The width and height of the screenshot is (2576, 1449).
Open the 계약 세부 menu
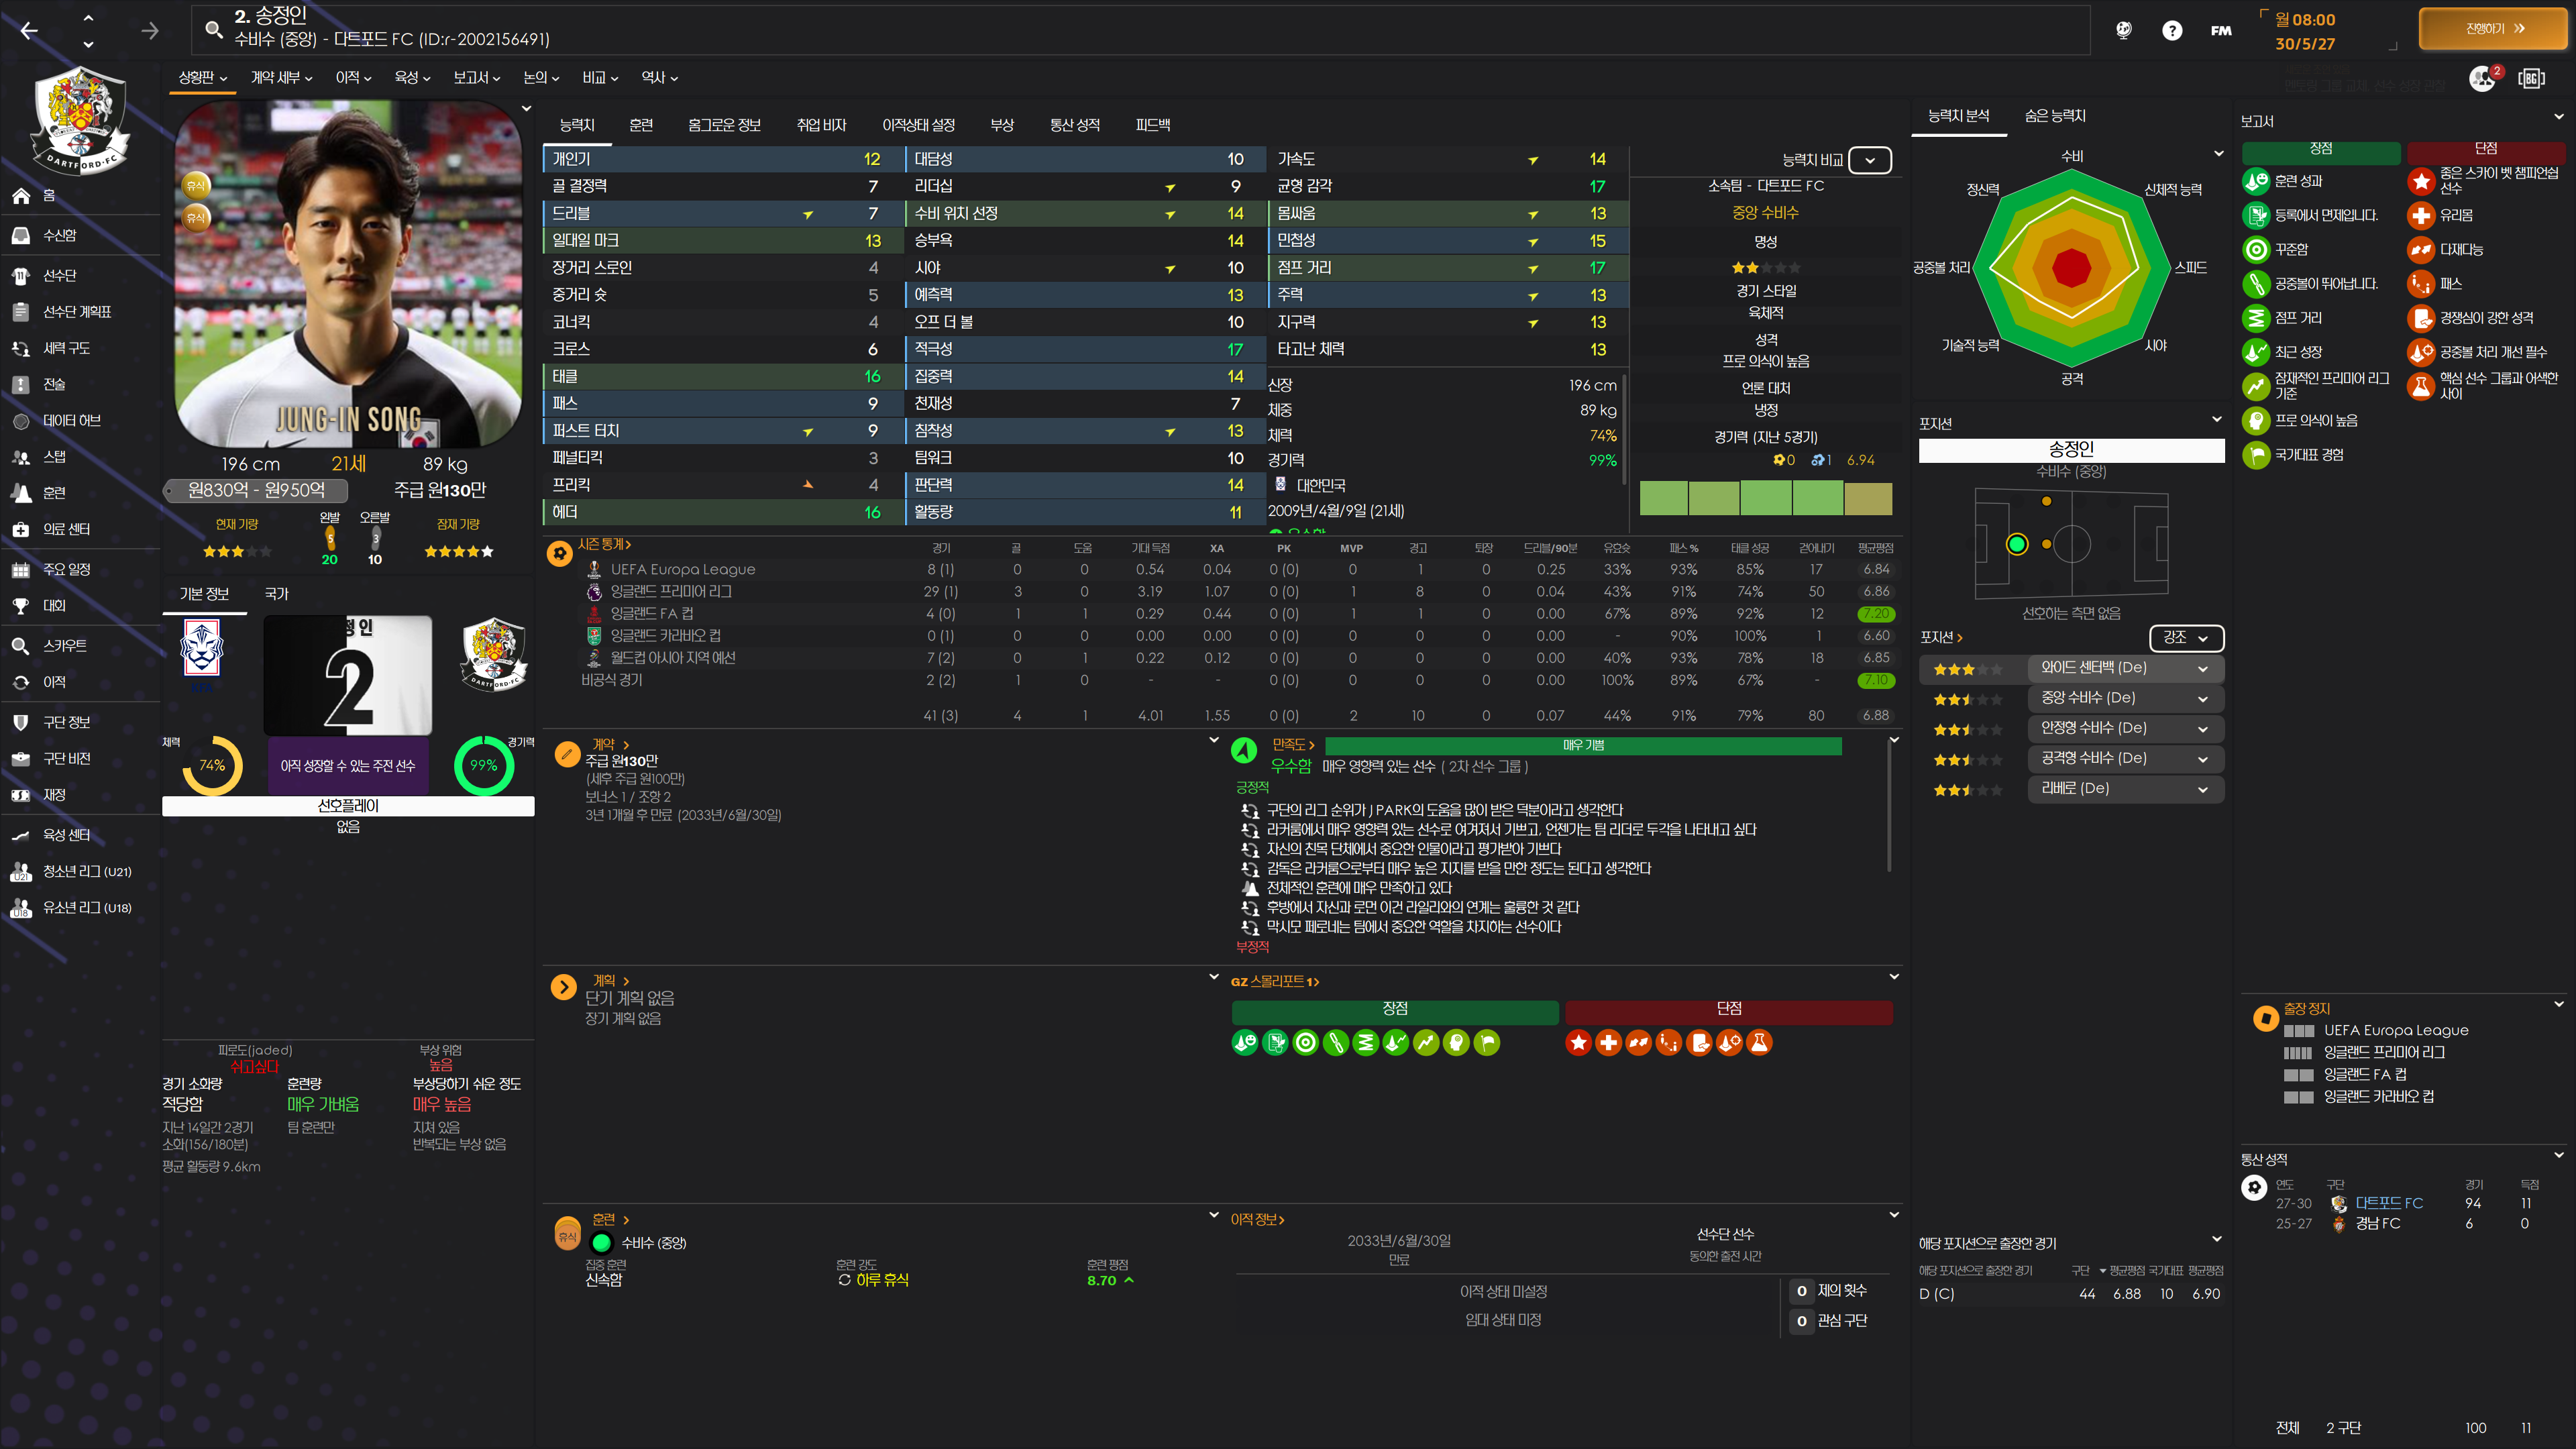coord(281,77)
